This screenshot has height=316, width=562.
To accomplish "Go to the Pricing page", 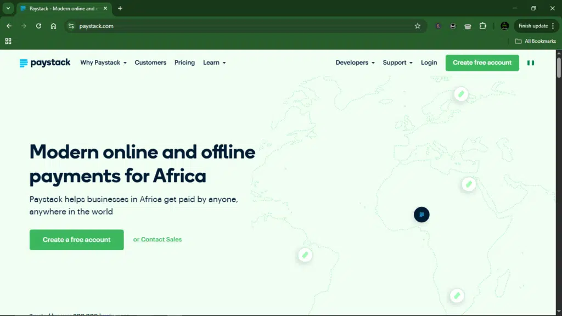I will pyautogui.click(x=184, y=63).
